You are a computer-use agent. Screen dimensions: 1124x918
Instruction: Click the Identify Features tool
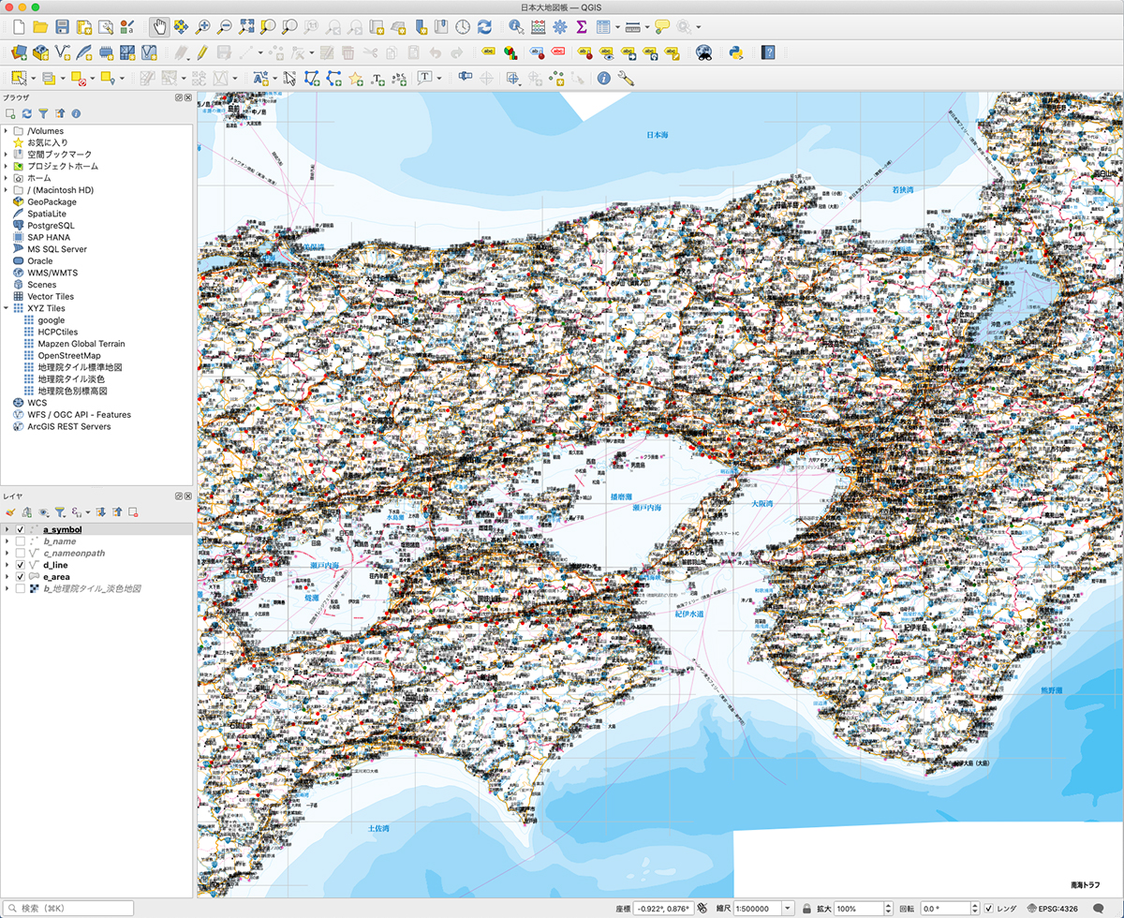pyautogui.click(x=515, y=27)
